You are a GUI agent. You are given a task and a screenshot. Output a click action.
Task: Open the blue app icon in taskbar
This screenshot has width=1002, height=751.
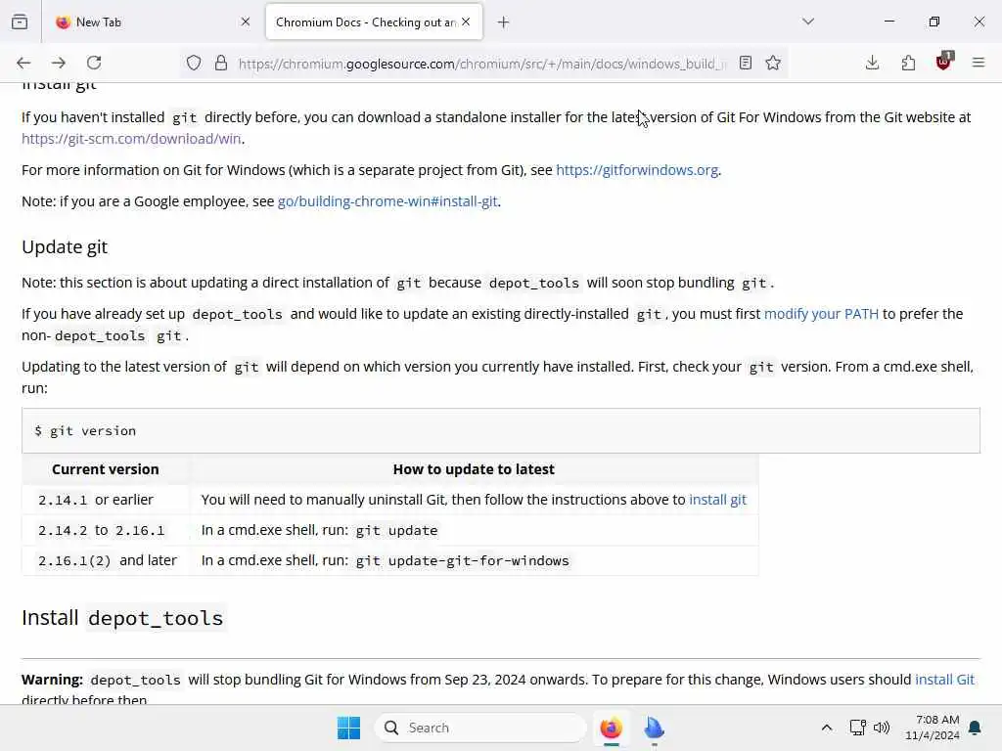tap(655, 728)
